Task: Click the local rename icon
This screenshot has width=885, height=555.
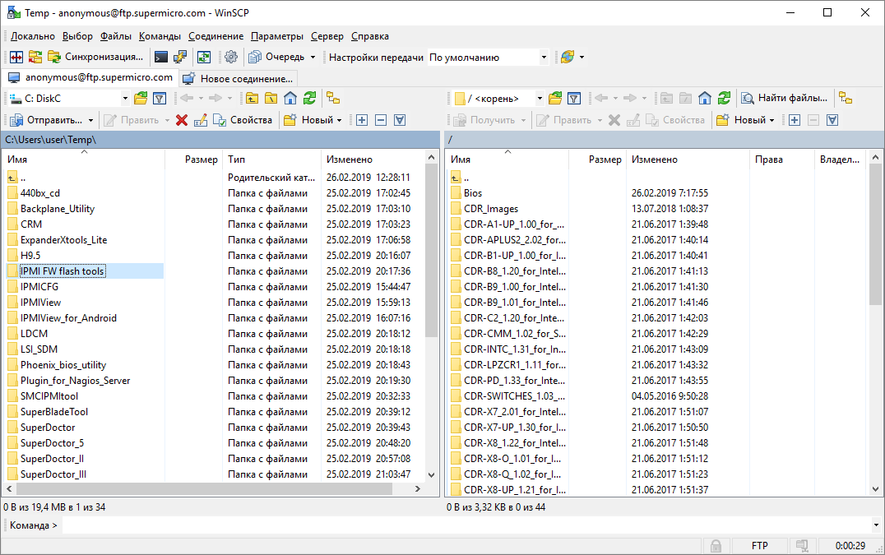Action: 201,120
